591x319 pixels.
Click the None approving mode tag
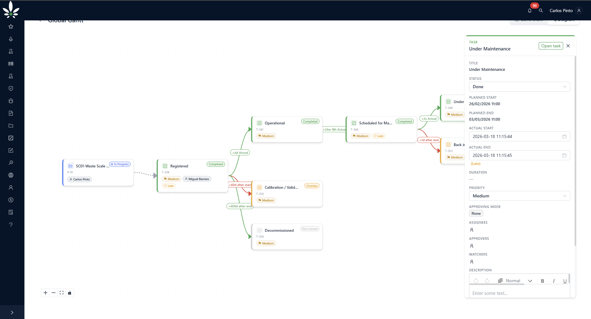tap(476, 213)
